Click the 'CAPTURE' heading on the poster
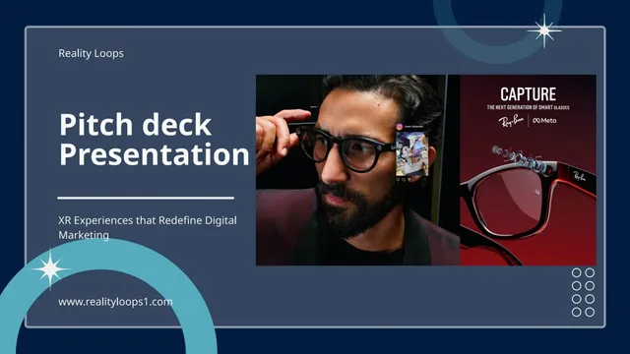This screenshot has height=354, width=630. [x=528, y=94]
